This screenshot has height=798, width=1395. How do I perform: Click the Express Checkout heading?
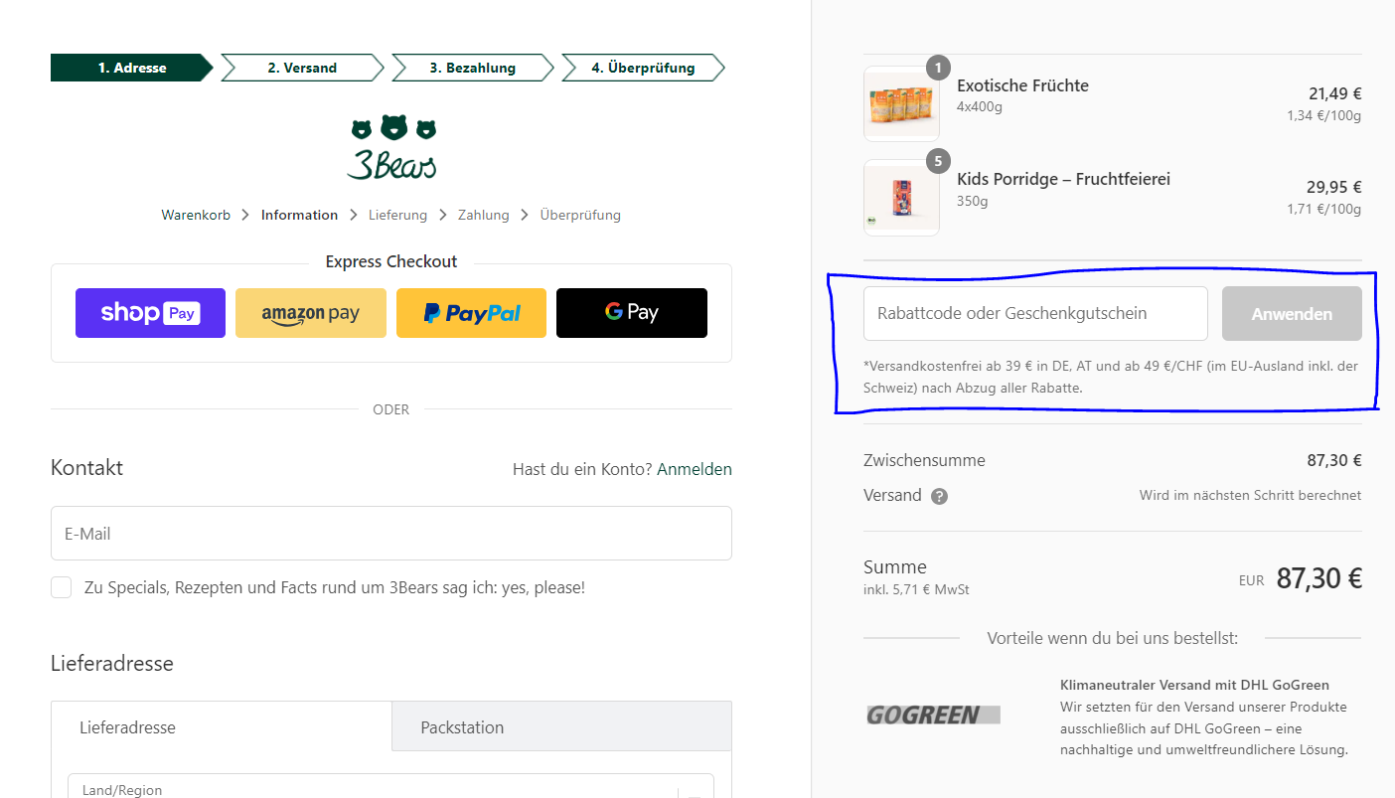point(391,261)
